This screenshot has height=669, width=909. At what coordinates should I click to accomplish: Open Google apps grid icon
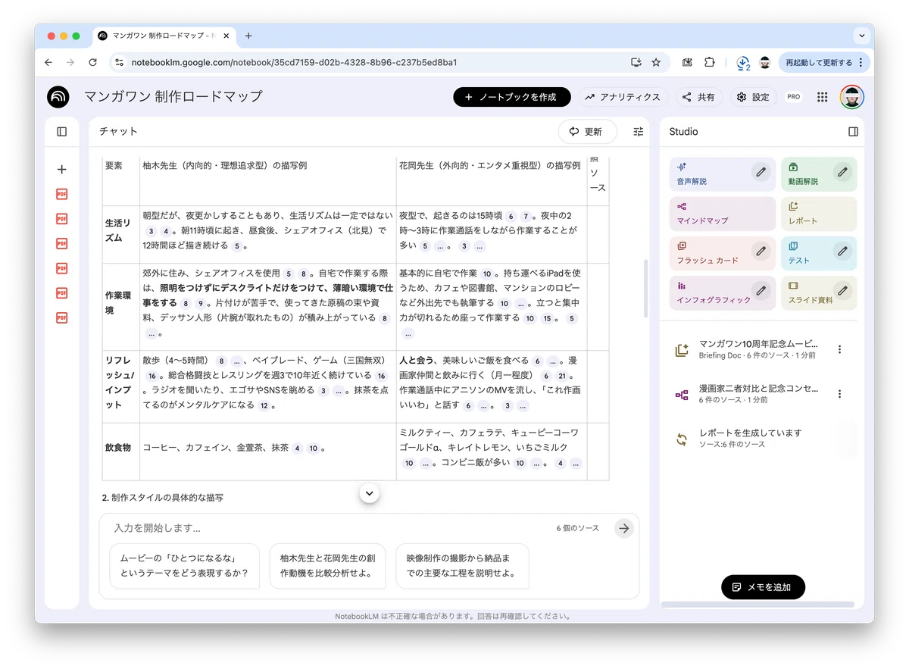point(823,97)
